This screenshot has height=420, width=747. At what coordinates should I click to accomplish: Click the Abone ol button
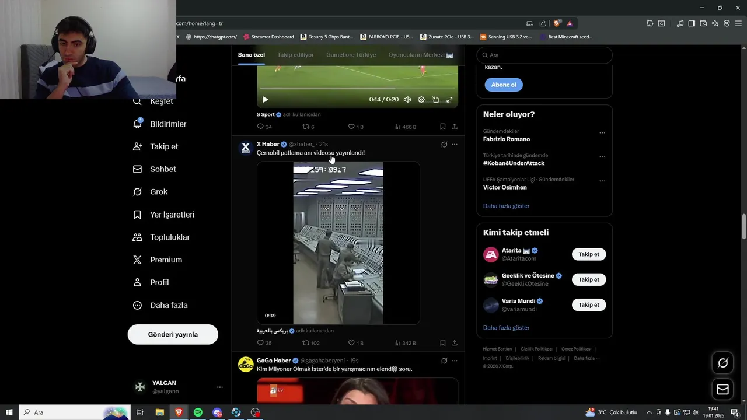(504, 85)
